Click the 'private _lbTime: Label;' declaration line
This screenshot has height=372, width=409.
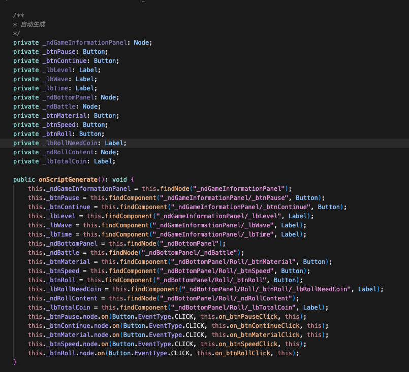point(55,88)
